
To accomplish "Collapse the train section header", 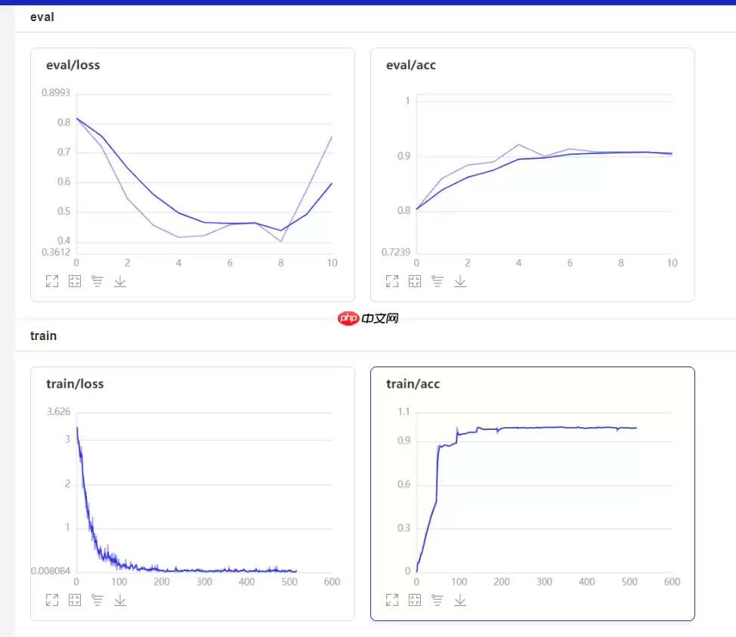I will click(x=43, y=336).
